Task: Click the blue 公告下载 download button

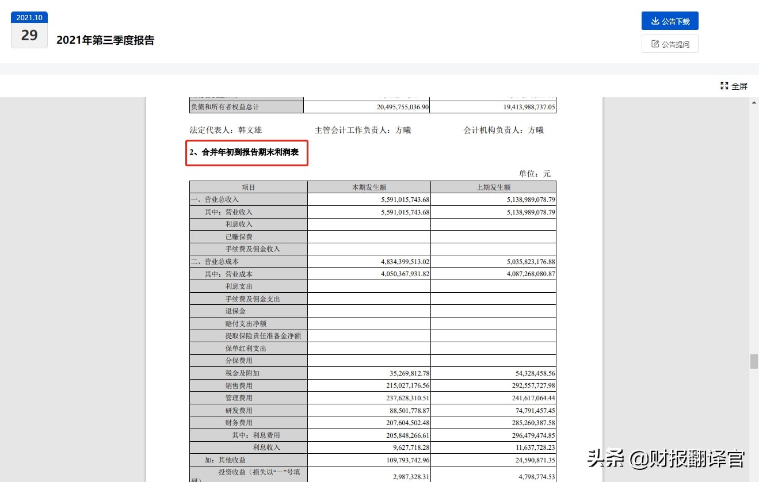Action: click(x=670, y=20)
